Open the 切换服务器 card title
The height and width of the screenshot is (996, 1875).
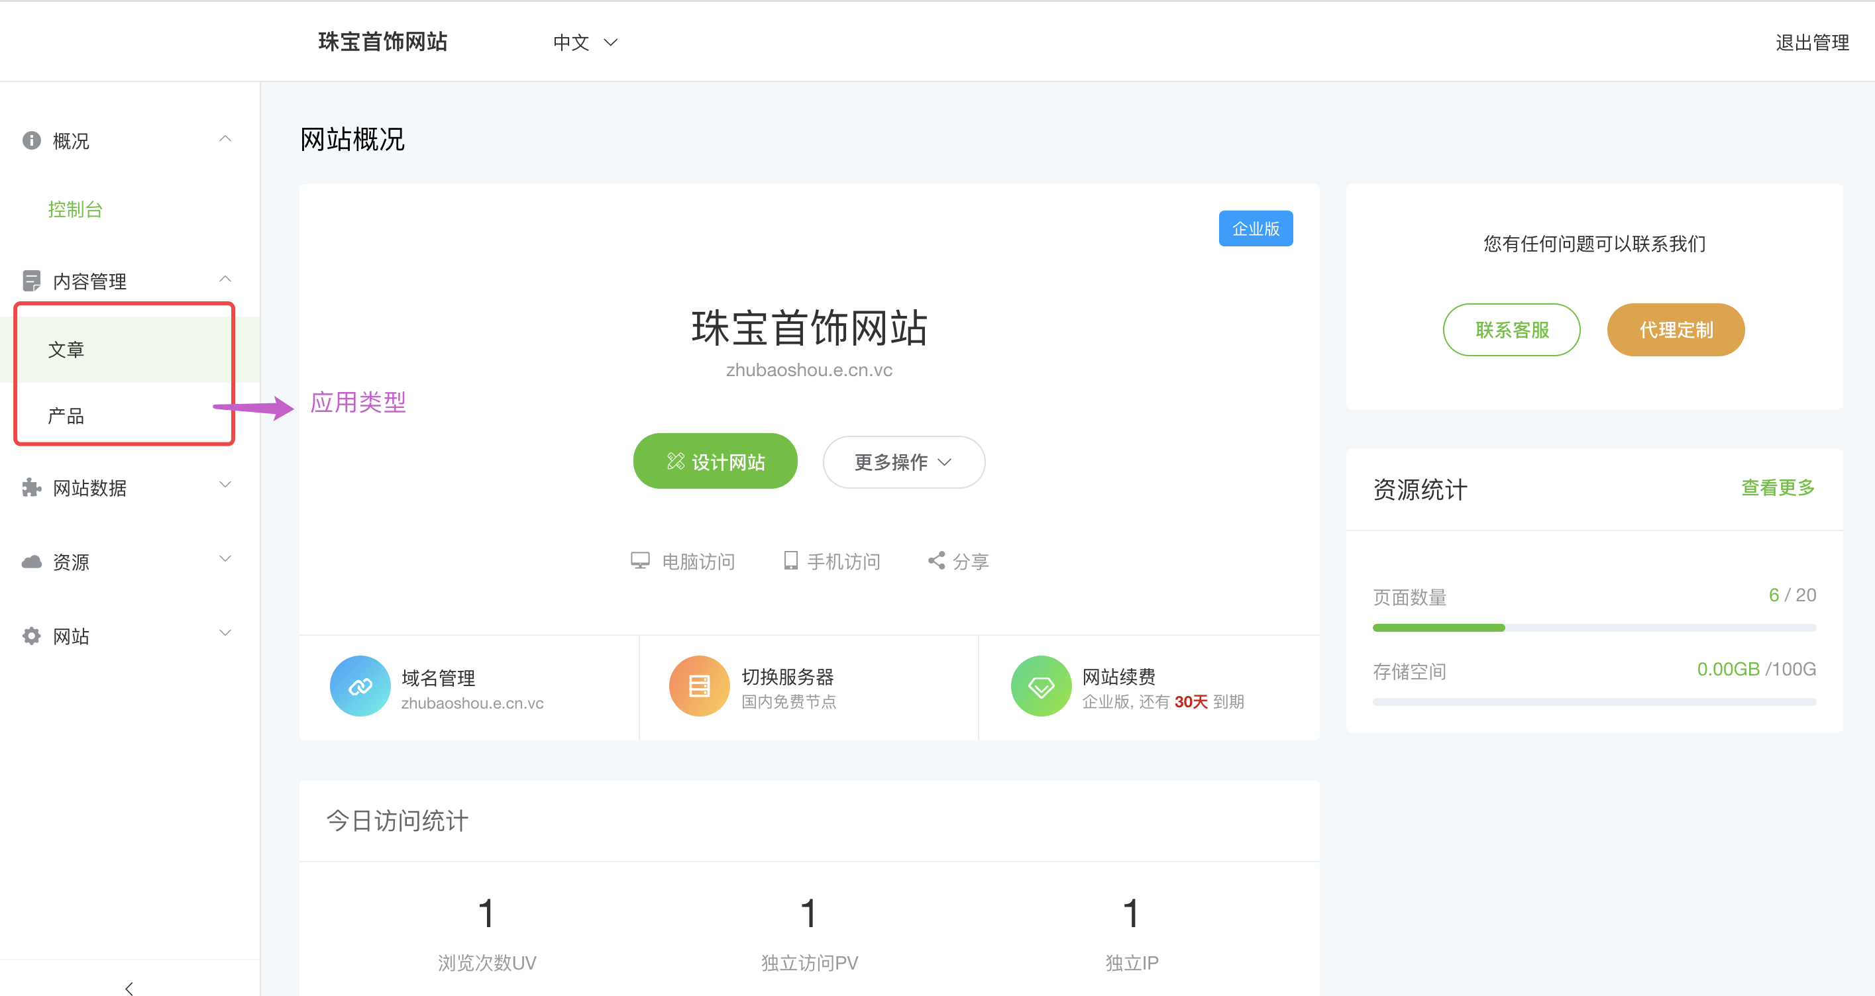[788, 677]
